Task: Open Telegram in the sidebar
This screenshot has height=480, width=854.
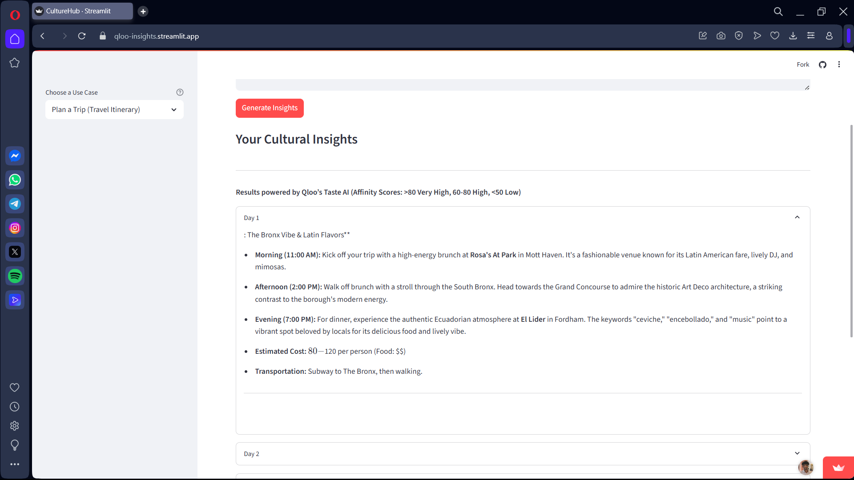Action: (x=15, y=204)
